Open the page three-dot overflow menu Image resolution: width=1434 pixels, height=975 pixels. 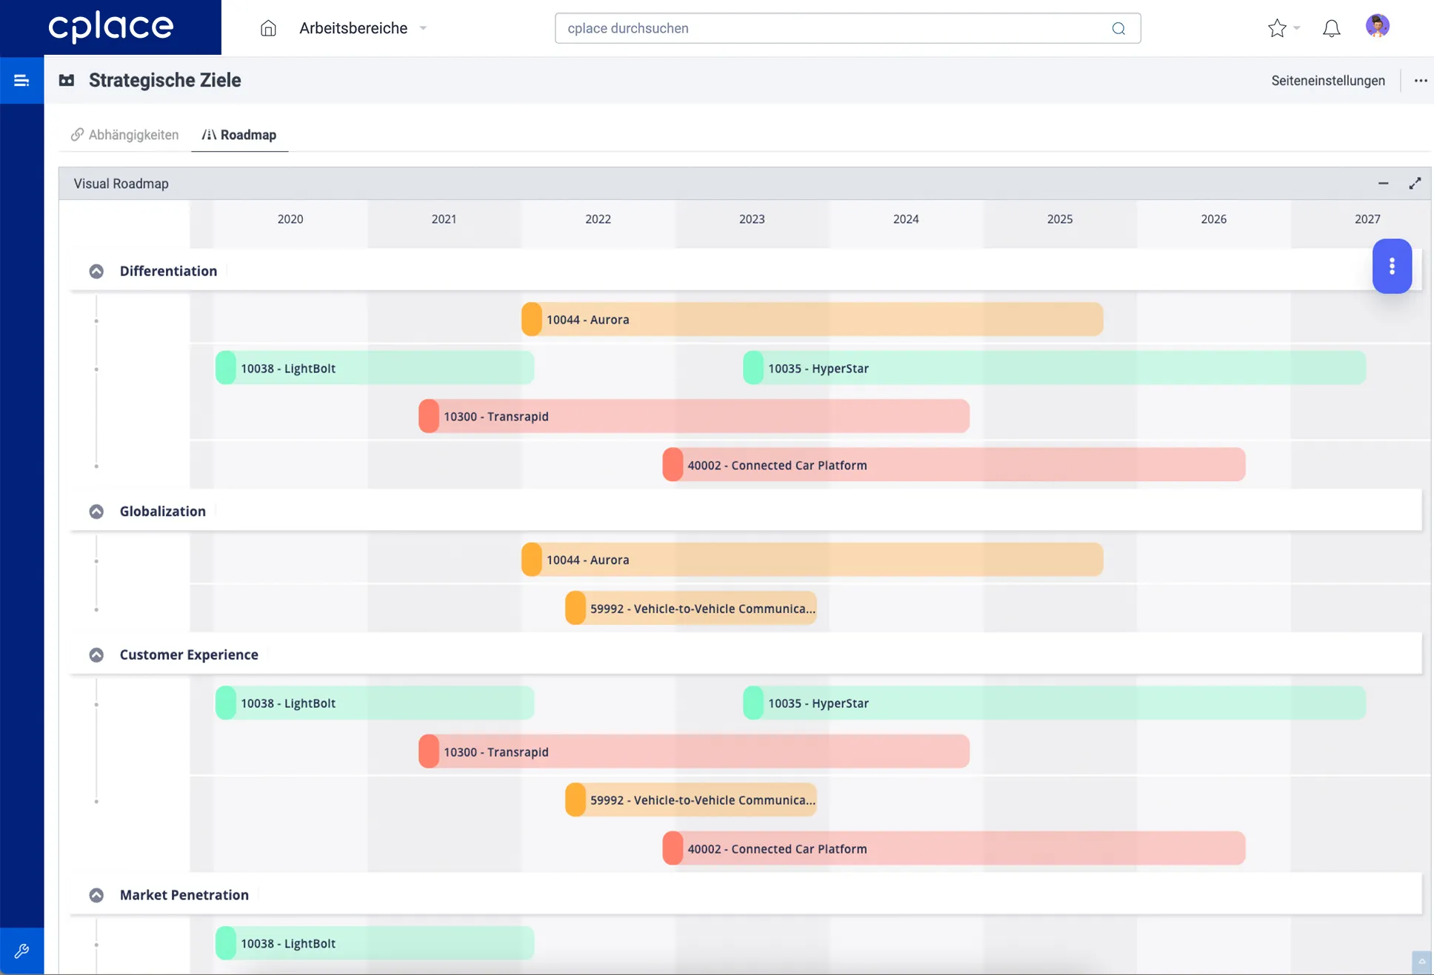coord(1421,81)
